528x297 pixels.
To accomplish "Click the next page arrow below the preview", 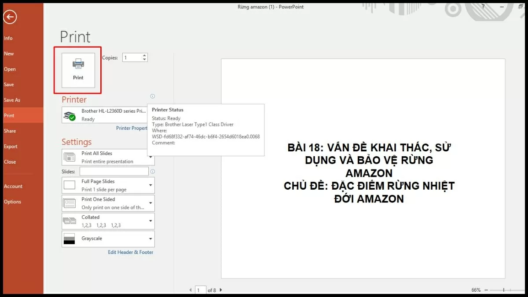I will (x=220, y=290).
